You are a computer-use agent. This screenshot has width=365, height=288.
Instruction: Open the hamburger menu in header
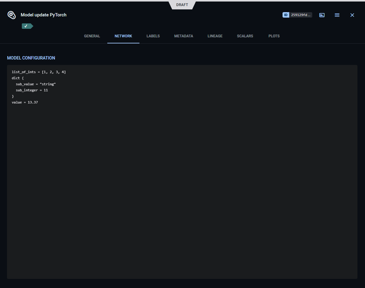337,15
